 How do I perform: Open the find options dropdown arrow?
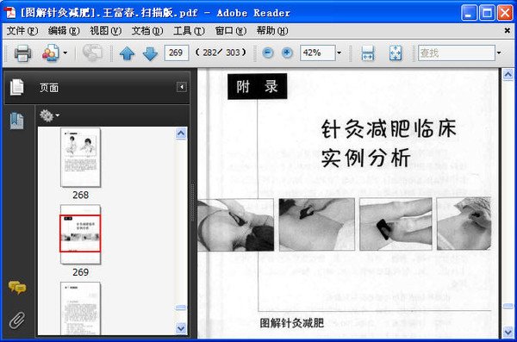pyautogui.click(x=499, y=53)
